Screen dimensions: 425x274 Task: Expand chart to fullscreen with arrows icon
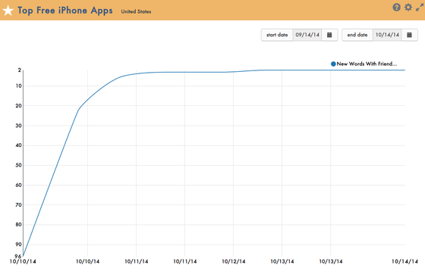[x=420, y=8]
